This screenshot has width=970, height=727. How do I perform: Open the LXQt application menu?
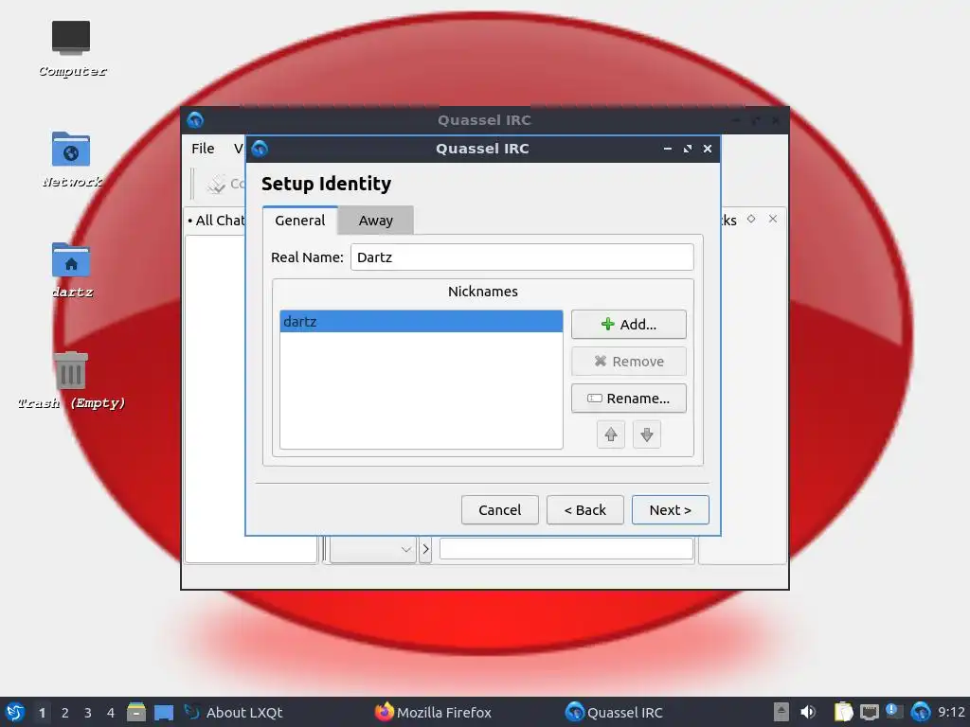[x=15, y=712]
